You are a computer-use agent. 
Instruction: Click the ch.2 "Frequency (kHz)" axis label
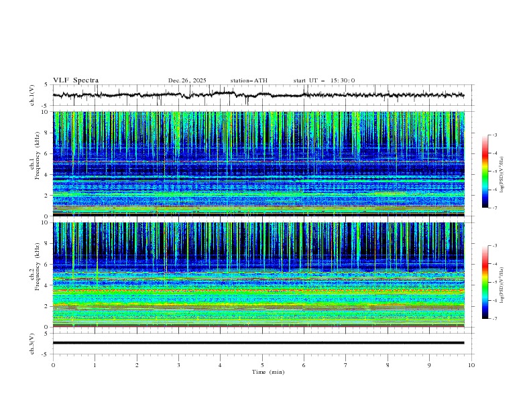pos(38,267)
